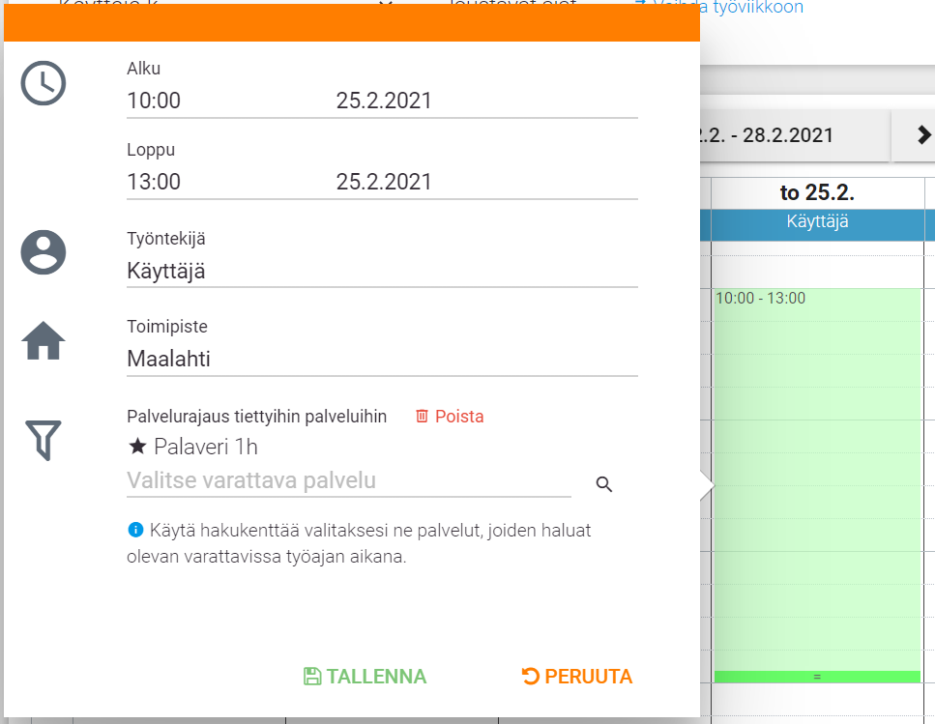Viewport: 935px width, 724px height.
Task: Click the clock icon beside Alku
Action: click(x=44, y=83)
